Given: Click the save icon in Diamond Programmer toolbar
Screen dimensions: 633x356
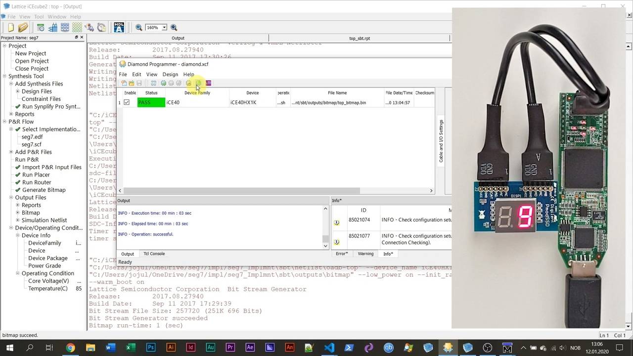Looking at the screenshot, I should (x=139, y=83).
